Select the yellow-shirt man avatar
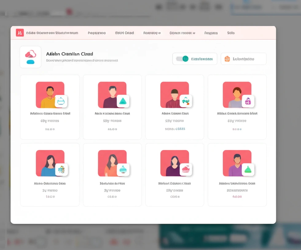301x250 pixels. click(x=50, y=95)
